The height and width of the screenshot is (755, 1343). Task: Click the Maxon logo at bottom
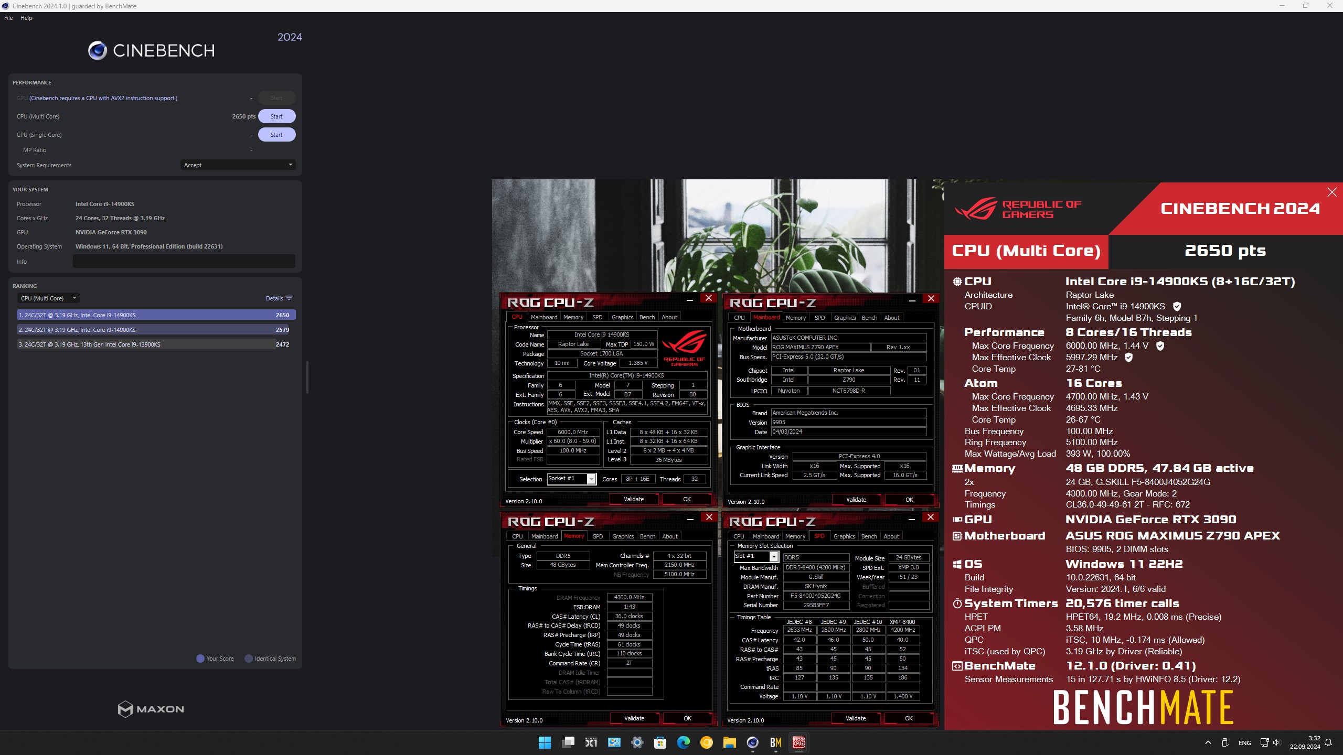click(151, 709)
